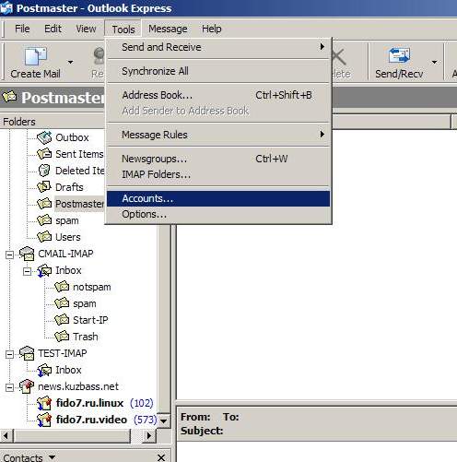Image resolution: width=457 pixels, height=462 pixels.
Task: Select the Drafts folder icon
Action: [x=44, y=187]
